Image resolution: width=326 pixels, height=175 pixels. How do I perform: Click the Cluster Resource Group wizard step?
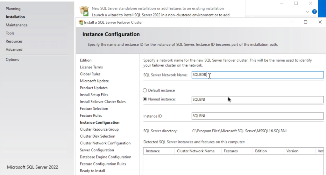[x=99, y=129]
